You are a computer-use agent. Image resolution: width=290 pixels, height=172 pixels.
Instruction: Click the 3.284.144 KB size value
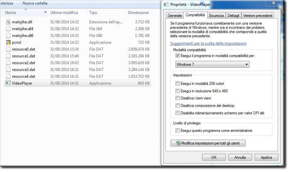coord(139,70)
